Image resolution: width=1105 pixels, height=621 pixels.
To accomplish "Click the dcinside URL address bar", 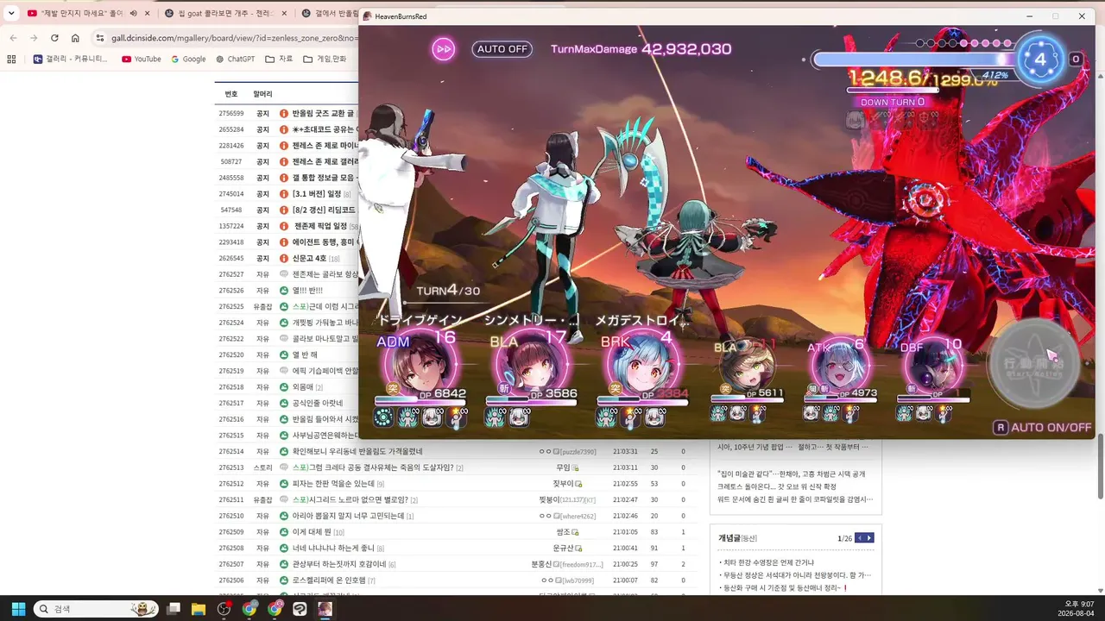I will pyautogui.click(x=234, y=38).
